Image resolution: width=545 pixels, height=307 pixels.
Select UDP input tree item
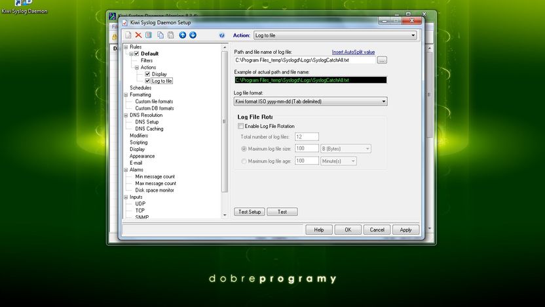click(140, 203)
